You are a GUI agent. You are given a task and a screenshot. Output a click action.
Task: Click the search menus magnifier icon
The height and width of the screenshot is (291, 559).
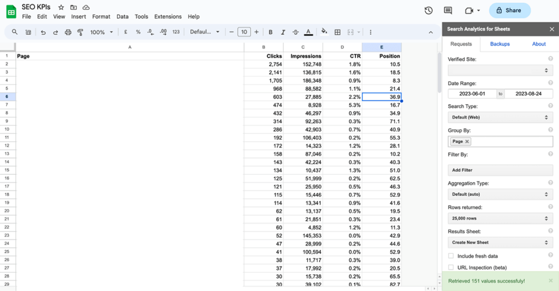pos(15,32)
